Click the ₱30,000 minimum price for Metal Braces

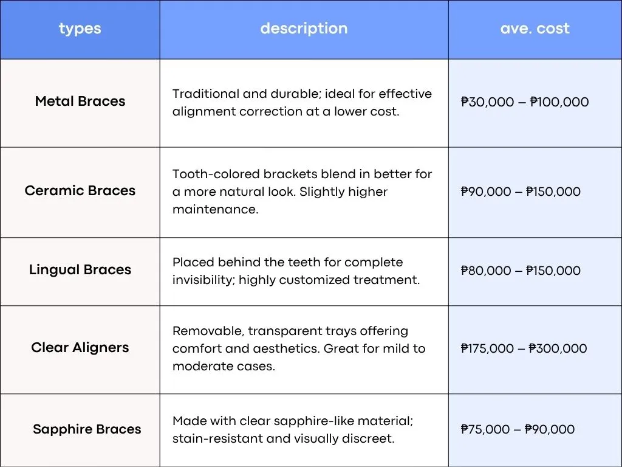tap(488, 102)
